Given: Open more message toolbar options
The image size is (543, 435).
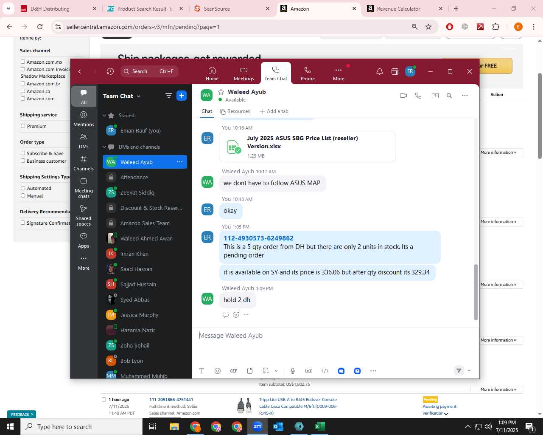Looking at the screenshot, I should [373, 371].
